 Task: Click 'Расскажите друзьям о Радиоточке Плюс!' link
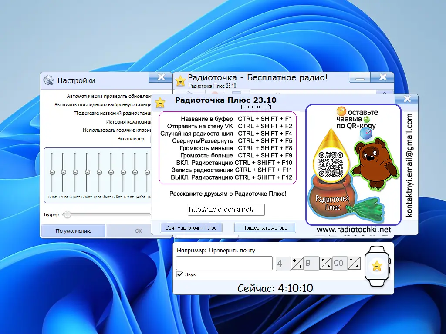[x=227, y=194]
